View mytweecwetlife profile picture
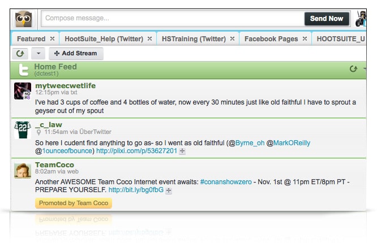 click(23, 91)
